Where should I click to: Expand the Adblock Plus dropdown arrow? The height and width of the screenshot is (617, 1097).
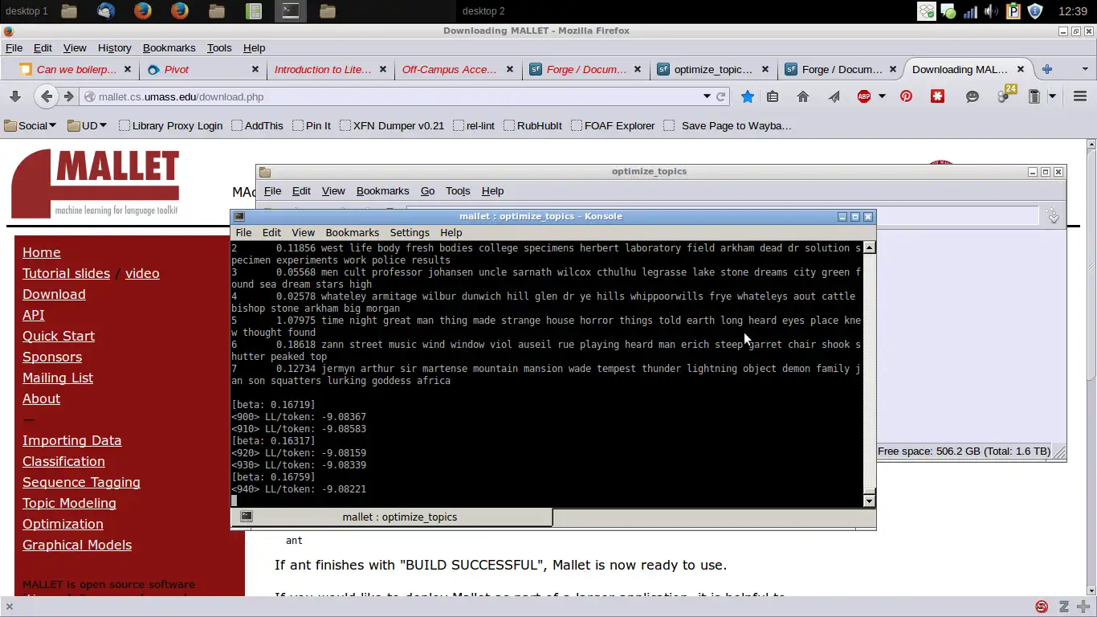(882, 96)
